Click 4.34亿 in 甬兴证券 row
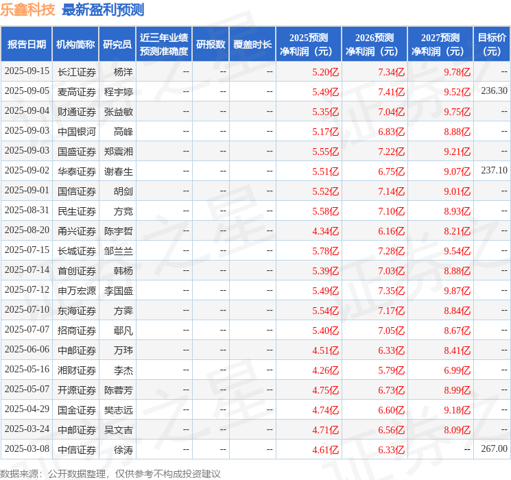Image resolution: width=511 pixels, height=480 pixels. pos(325,231)
